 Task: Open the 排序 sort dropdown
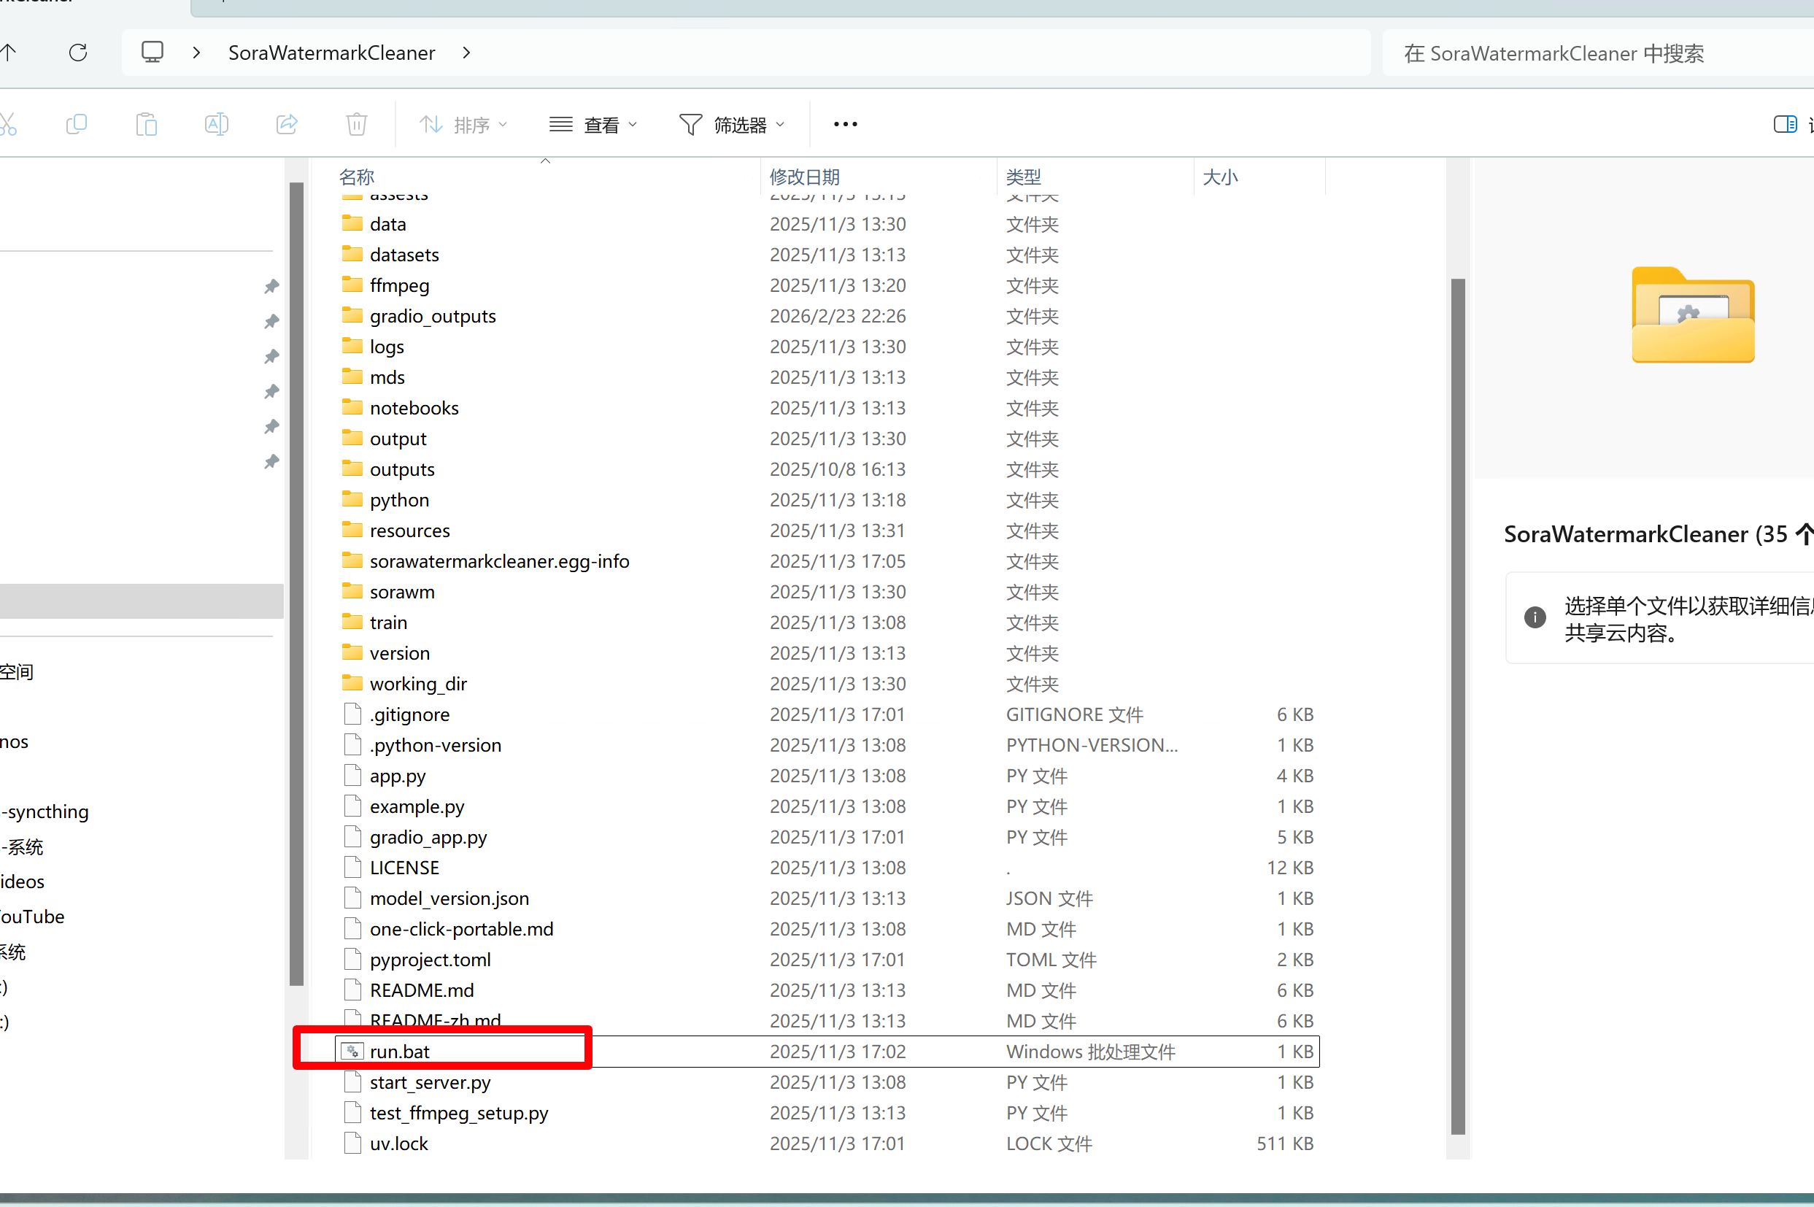pyautogui.click(x=463, y=124)
